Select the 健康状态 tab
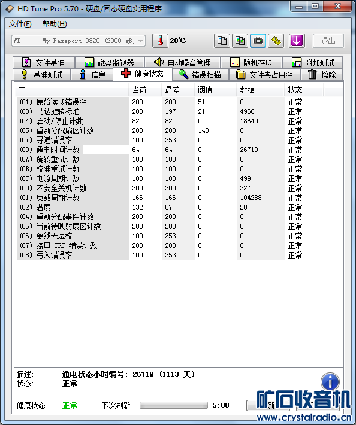Screen dimensions: 356x425 pos(143,74)
